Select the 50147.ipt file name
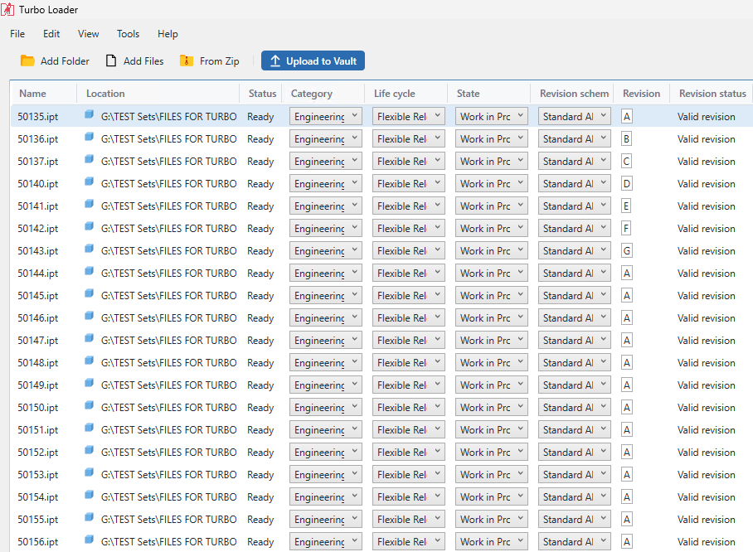 38,341
